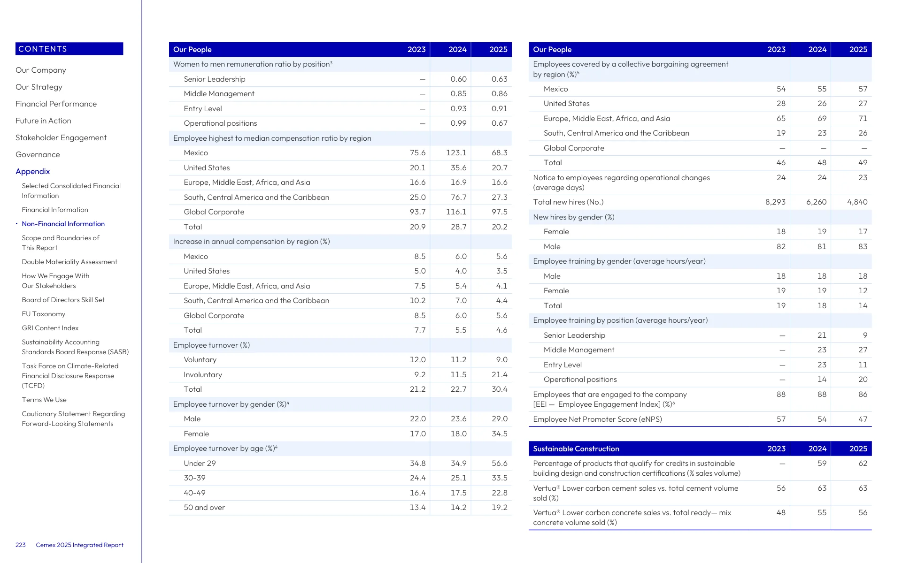
Task: Select the Appendix contents heading
Action: pyautogui.click(x=33, y=172)
